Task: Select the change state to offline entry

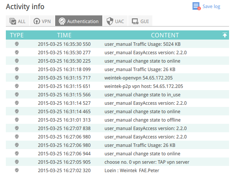Action: [x=117, y=120]
